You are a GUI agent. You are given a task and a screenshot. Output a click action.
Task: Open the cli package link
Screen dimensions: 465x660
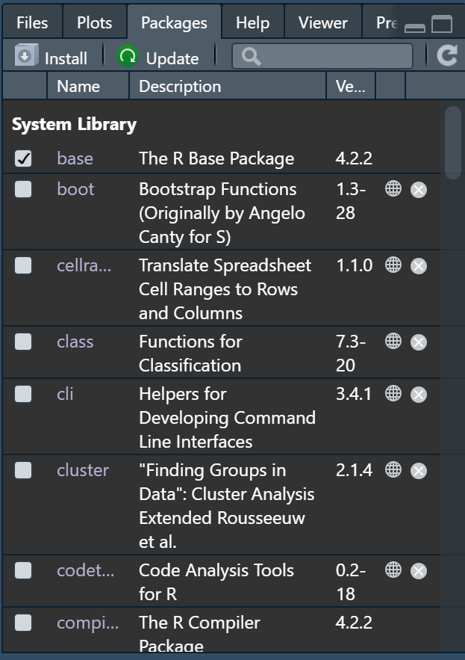tap(65, 394)
